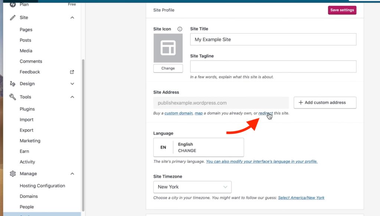
Task: Click Change button under Site Icon
Action: [168, 69]
